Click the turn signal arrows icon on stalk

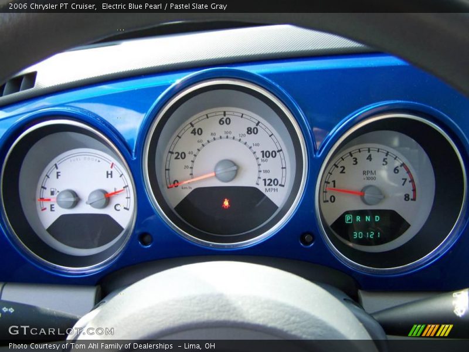click(x=8, y=310)
